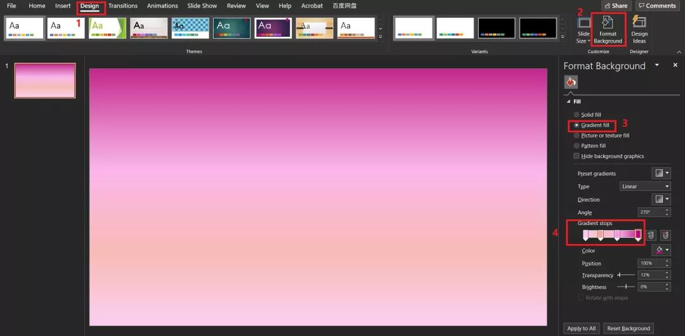The width and height of the screenshot is (685, 336).
Task: Select the salmon gradient stop
Action: pos(601,235)
